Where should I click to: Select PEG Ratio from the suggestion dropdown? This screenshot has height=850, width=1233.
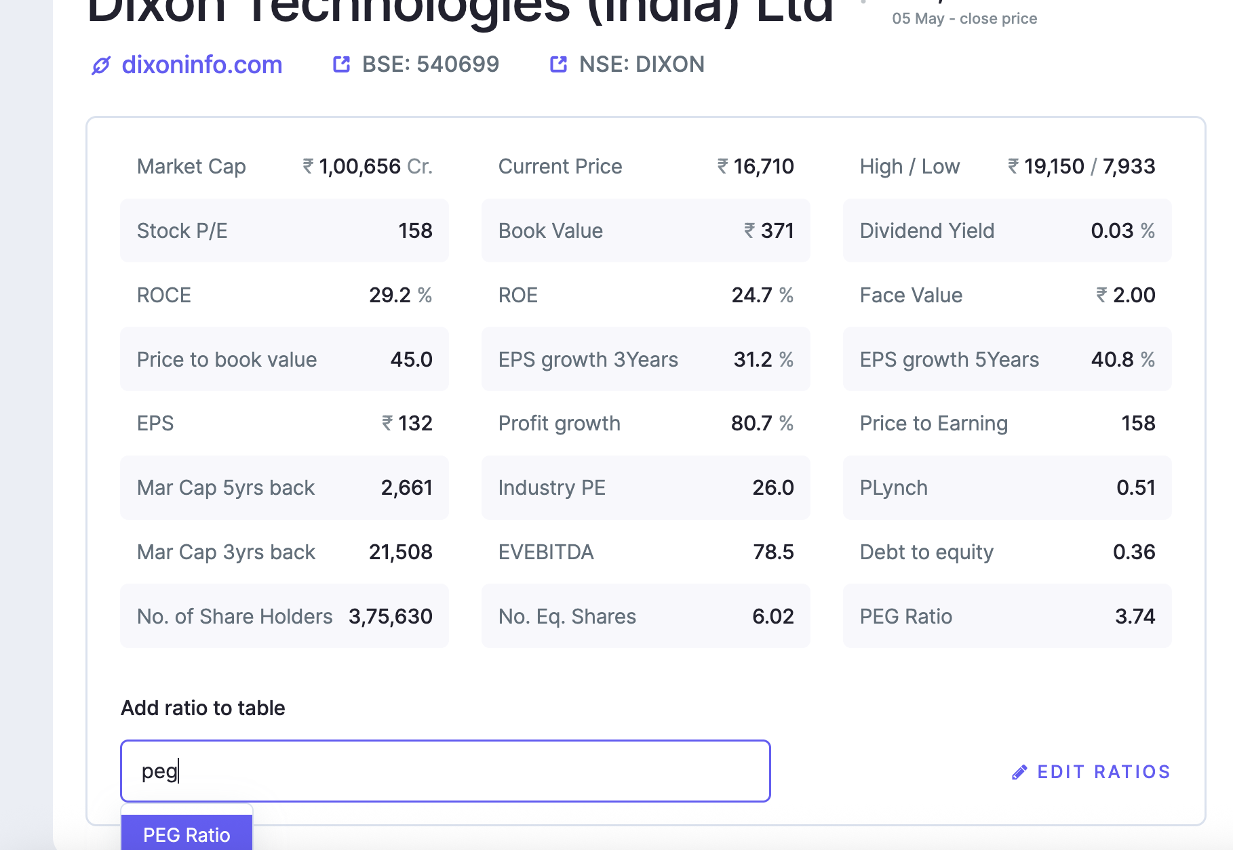tap(187, 834)
